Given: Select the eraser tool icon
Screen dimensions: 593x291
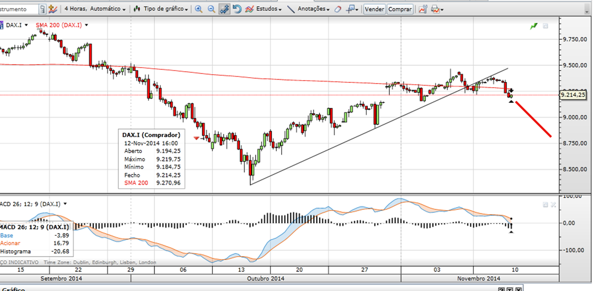Looking at the screenshot, I should click(x=337, y=9).
